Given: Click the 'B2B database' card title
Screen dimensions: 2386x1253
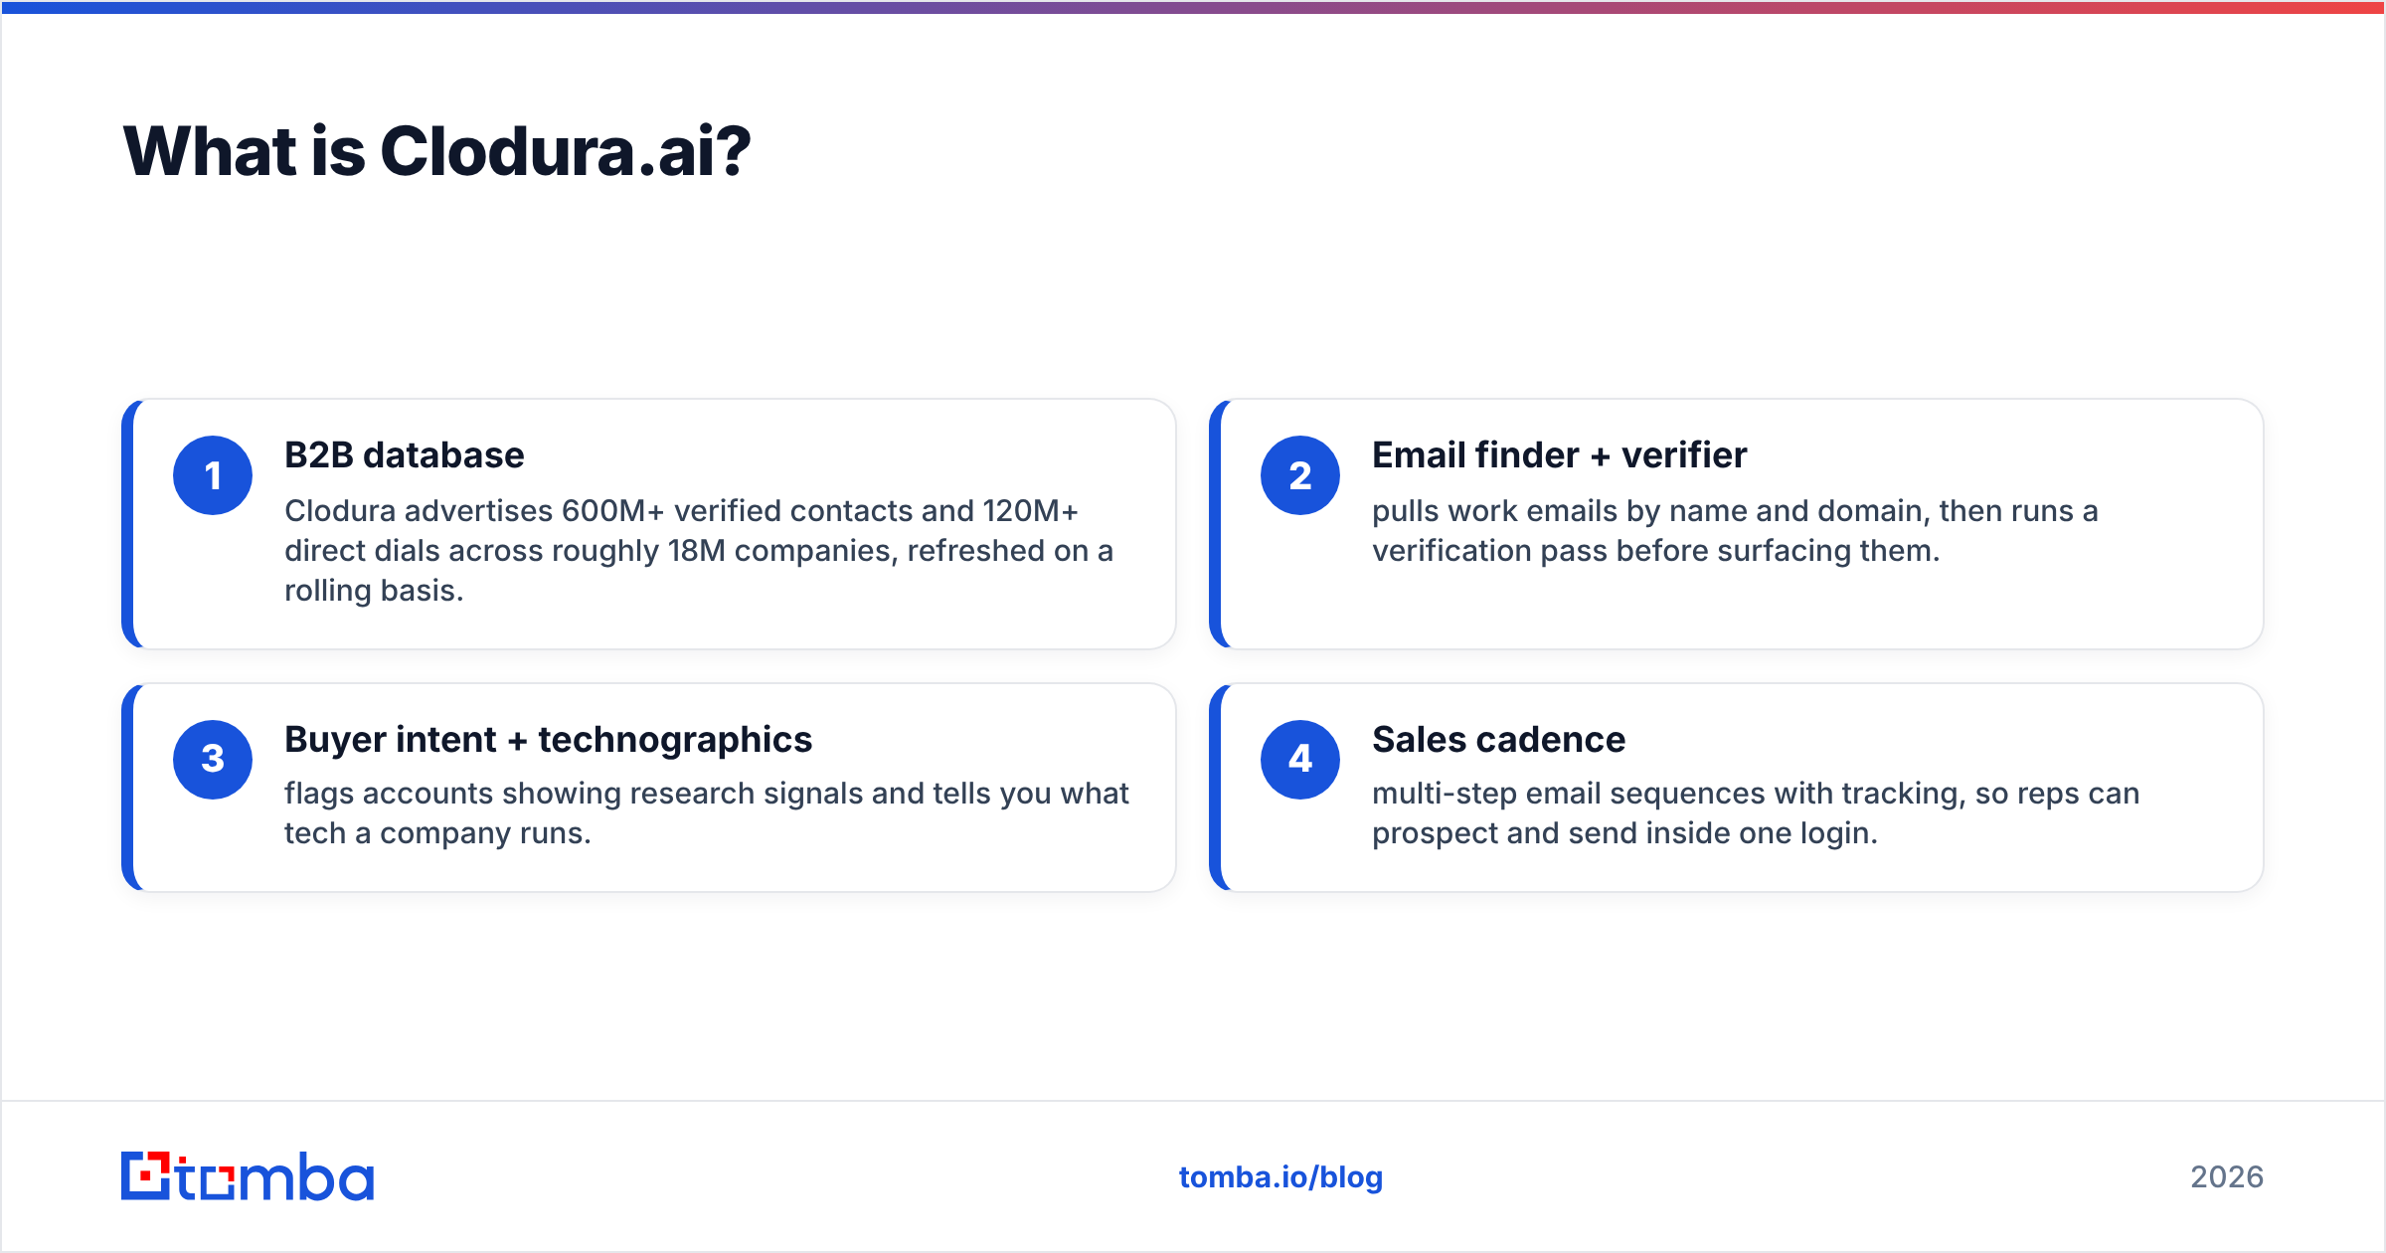Looking at the screenshot, I should tap(405, 455).
